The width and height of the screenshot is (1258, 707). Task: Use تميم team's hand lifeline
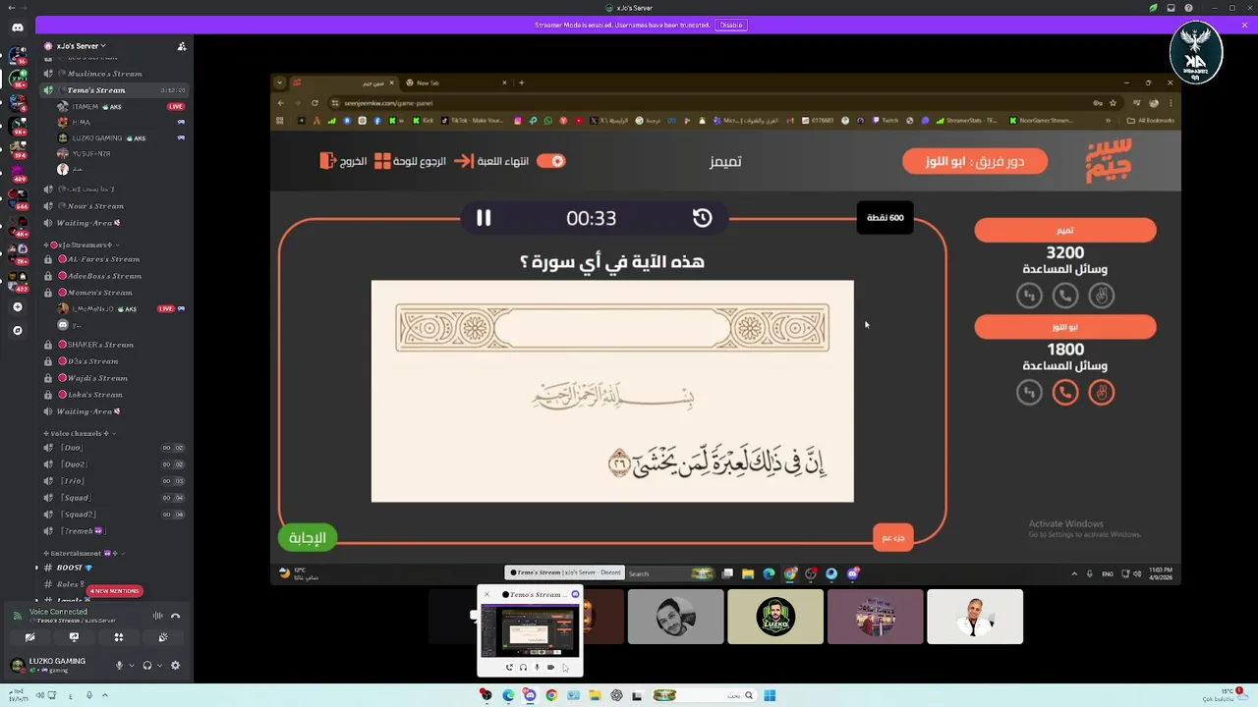pyautogui.click(x=1101, y=295)
